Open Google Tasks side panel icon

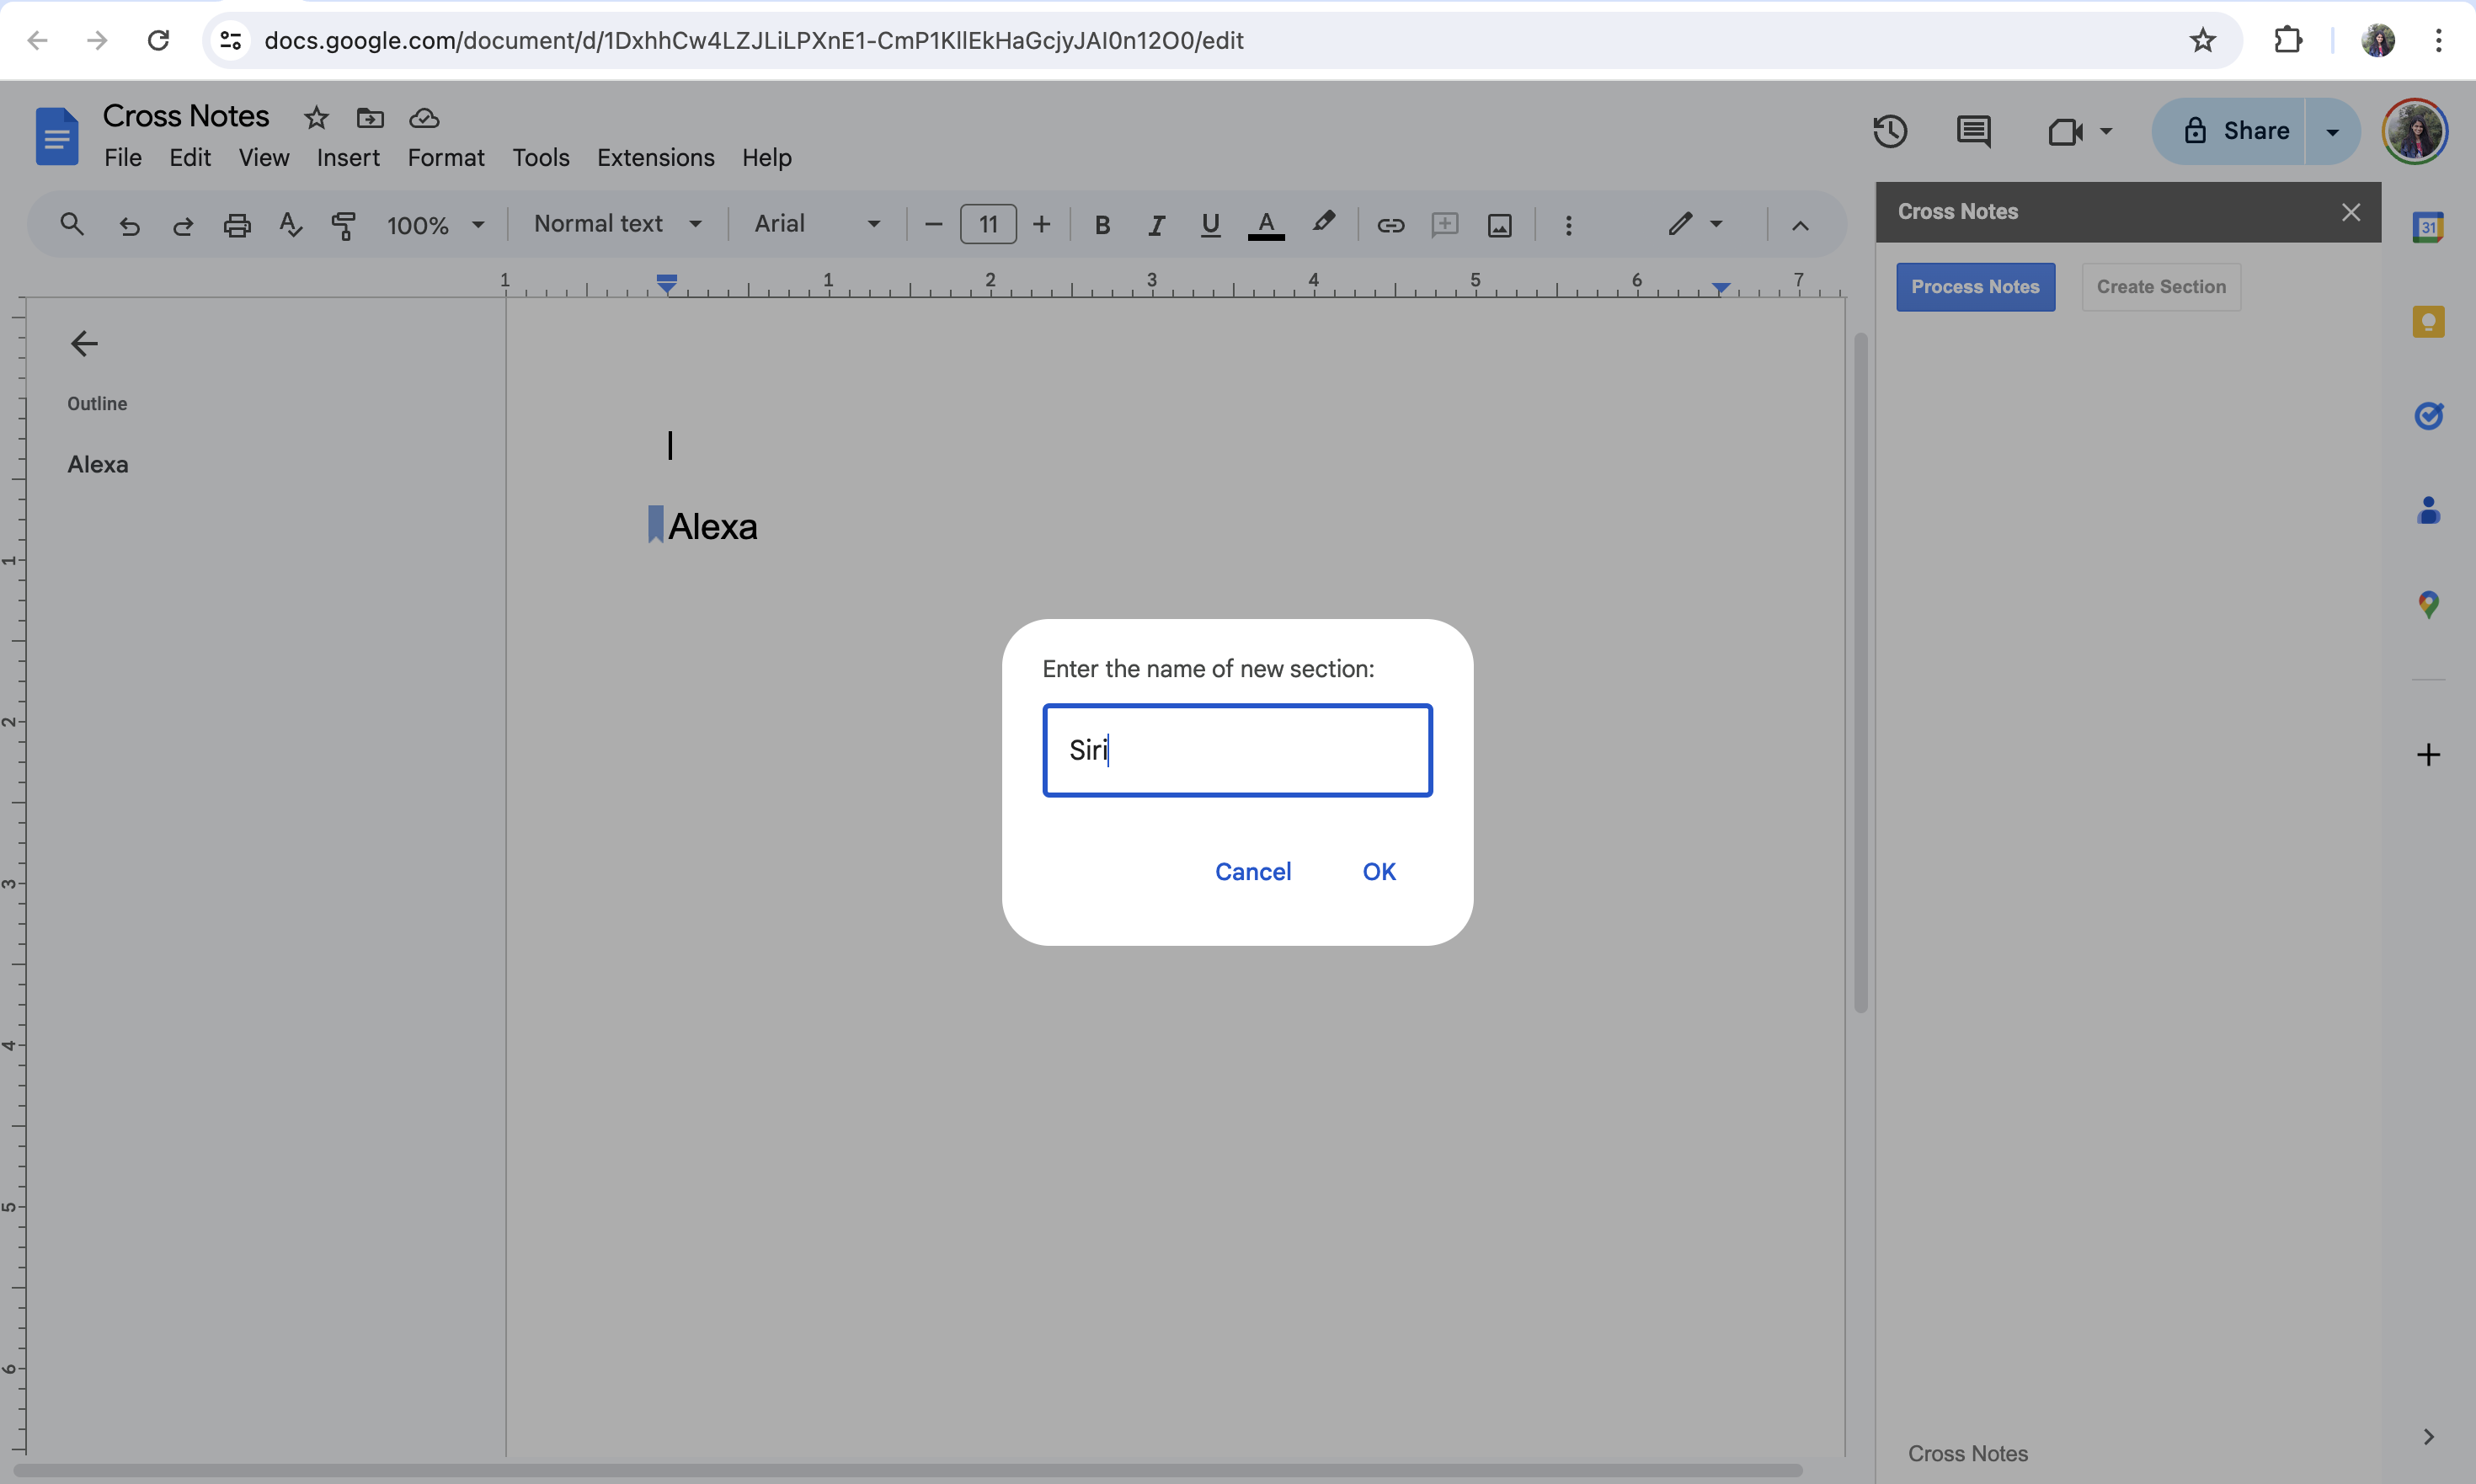pyautogui.click(x=2427, y=415)
